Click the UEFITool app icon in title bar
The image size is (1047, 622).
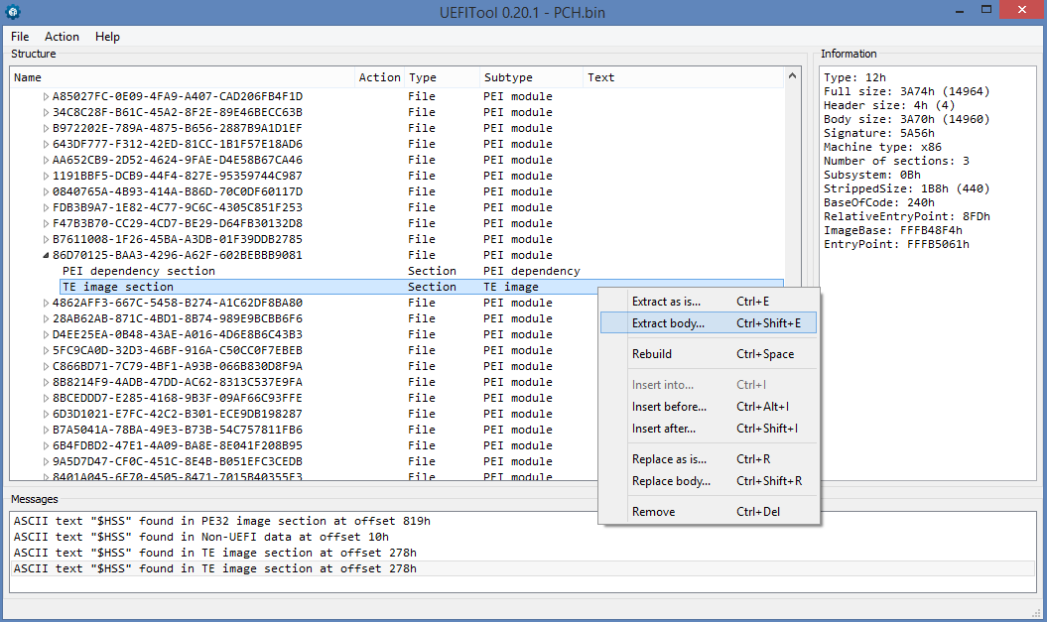pyautogui.click(x=12, y=11)
